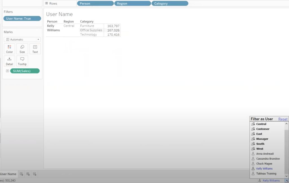The height and width of the screenshot is (183, 289).
Task: Click the Reset link
Action: point(283,119)
